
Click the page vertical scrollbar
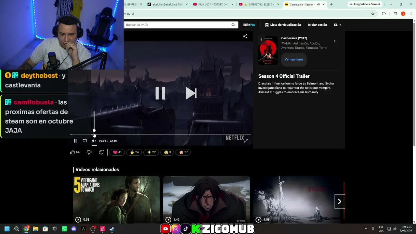(x=414, y=84)
